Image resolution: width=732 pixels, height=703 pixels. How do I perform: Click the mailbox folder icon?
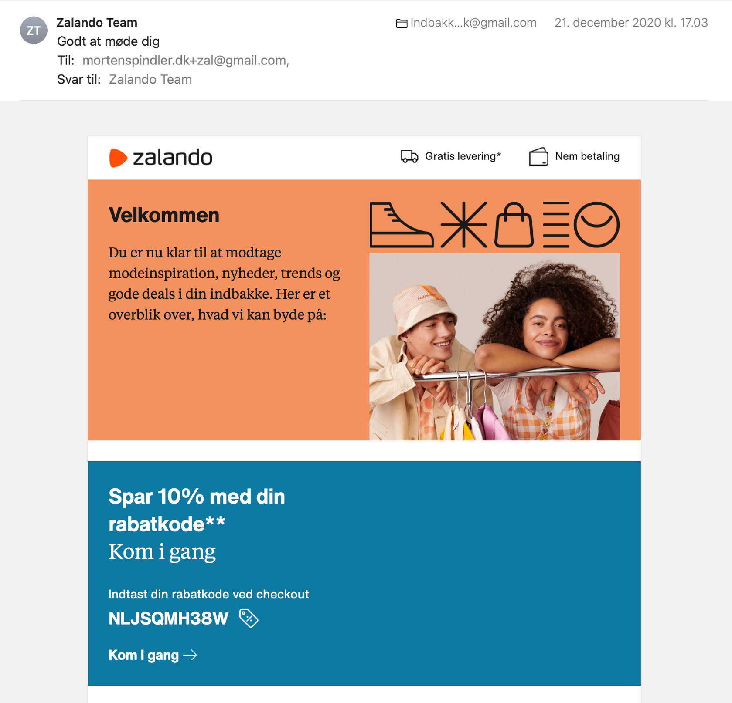click(402, 24)
